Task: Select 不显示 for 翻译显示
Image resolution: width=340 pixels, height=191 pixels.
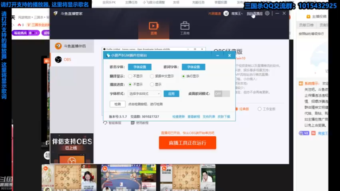Action: 130,76
